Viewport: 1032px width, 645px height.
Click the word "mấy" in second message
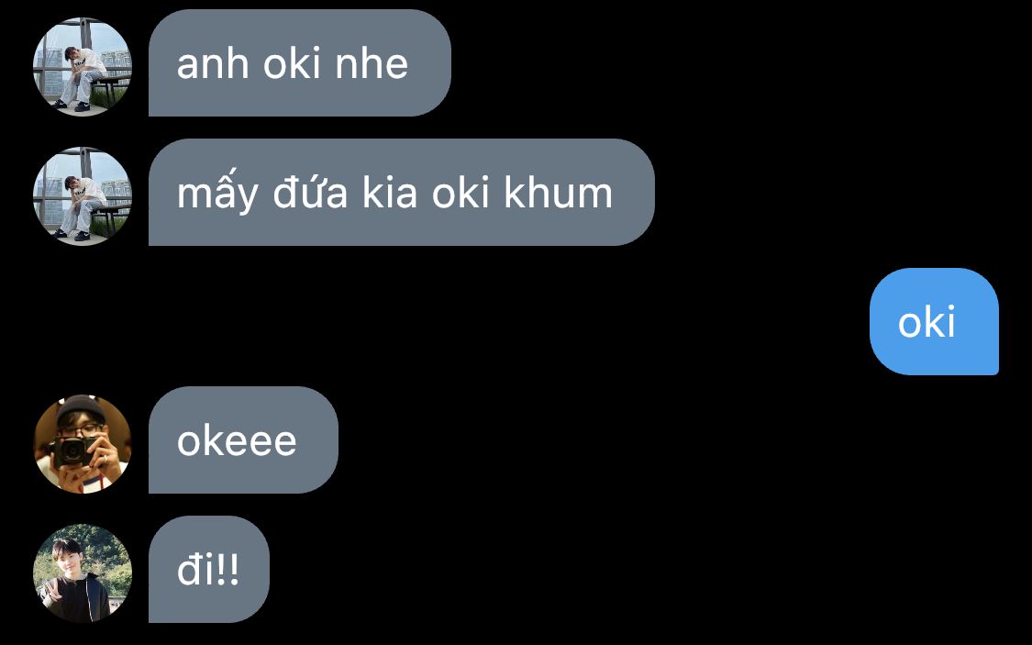pos(218,192)
